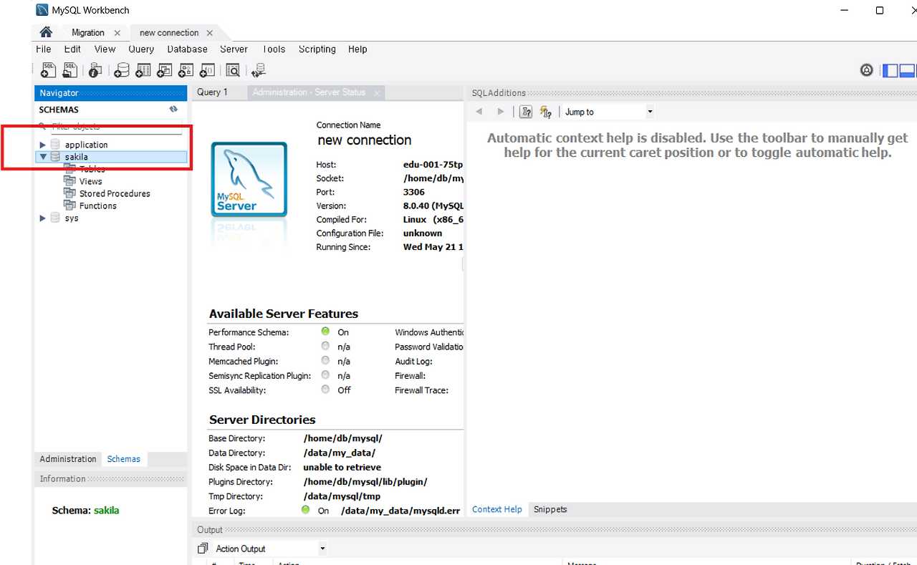Close the new connection tab
This screenshot has width=917, height=565.
[210, 33]
